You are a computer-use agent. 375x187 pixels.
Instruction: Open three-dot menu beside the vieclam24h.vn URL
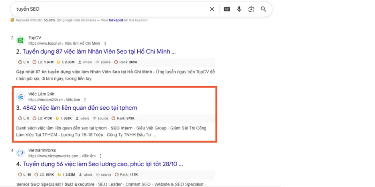tap(85, 100)
